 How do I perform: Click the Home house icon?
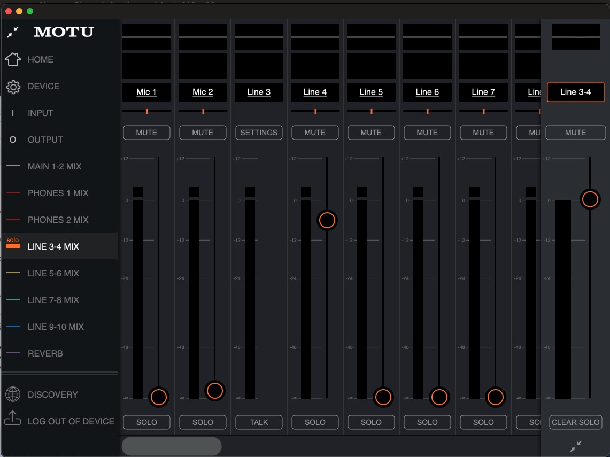click(x=13, y=59)
